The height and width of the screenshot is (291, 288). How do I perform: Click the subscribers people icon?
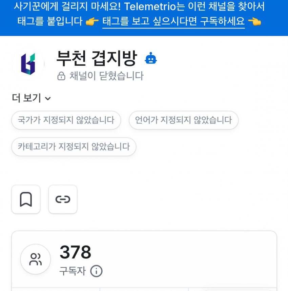pos(36,259)
